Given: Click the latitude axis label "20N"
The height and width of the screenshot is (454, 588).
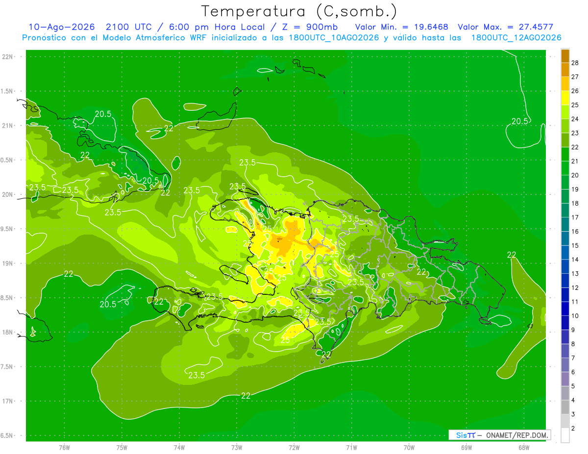Looking at the screenshot, I should 8,194.
